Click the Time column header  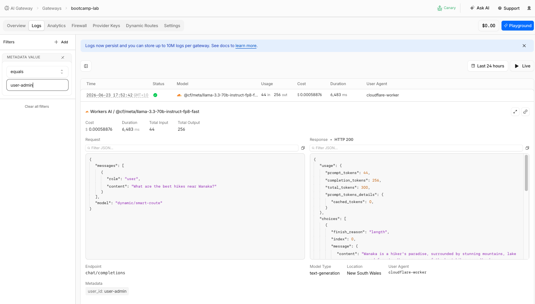point(91,84)
